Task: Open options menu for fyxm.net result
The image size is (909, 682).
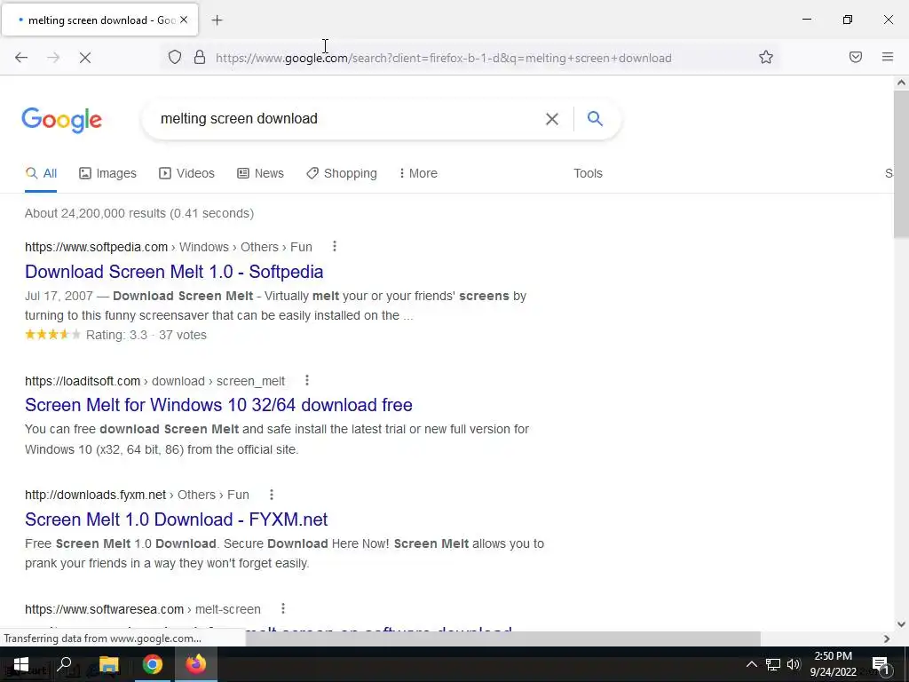Action: [x=272, y=495]
